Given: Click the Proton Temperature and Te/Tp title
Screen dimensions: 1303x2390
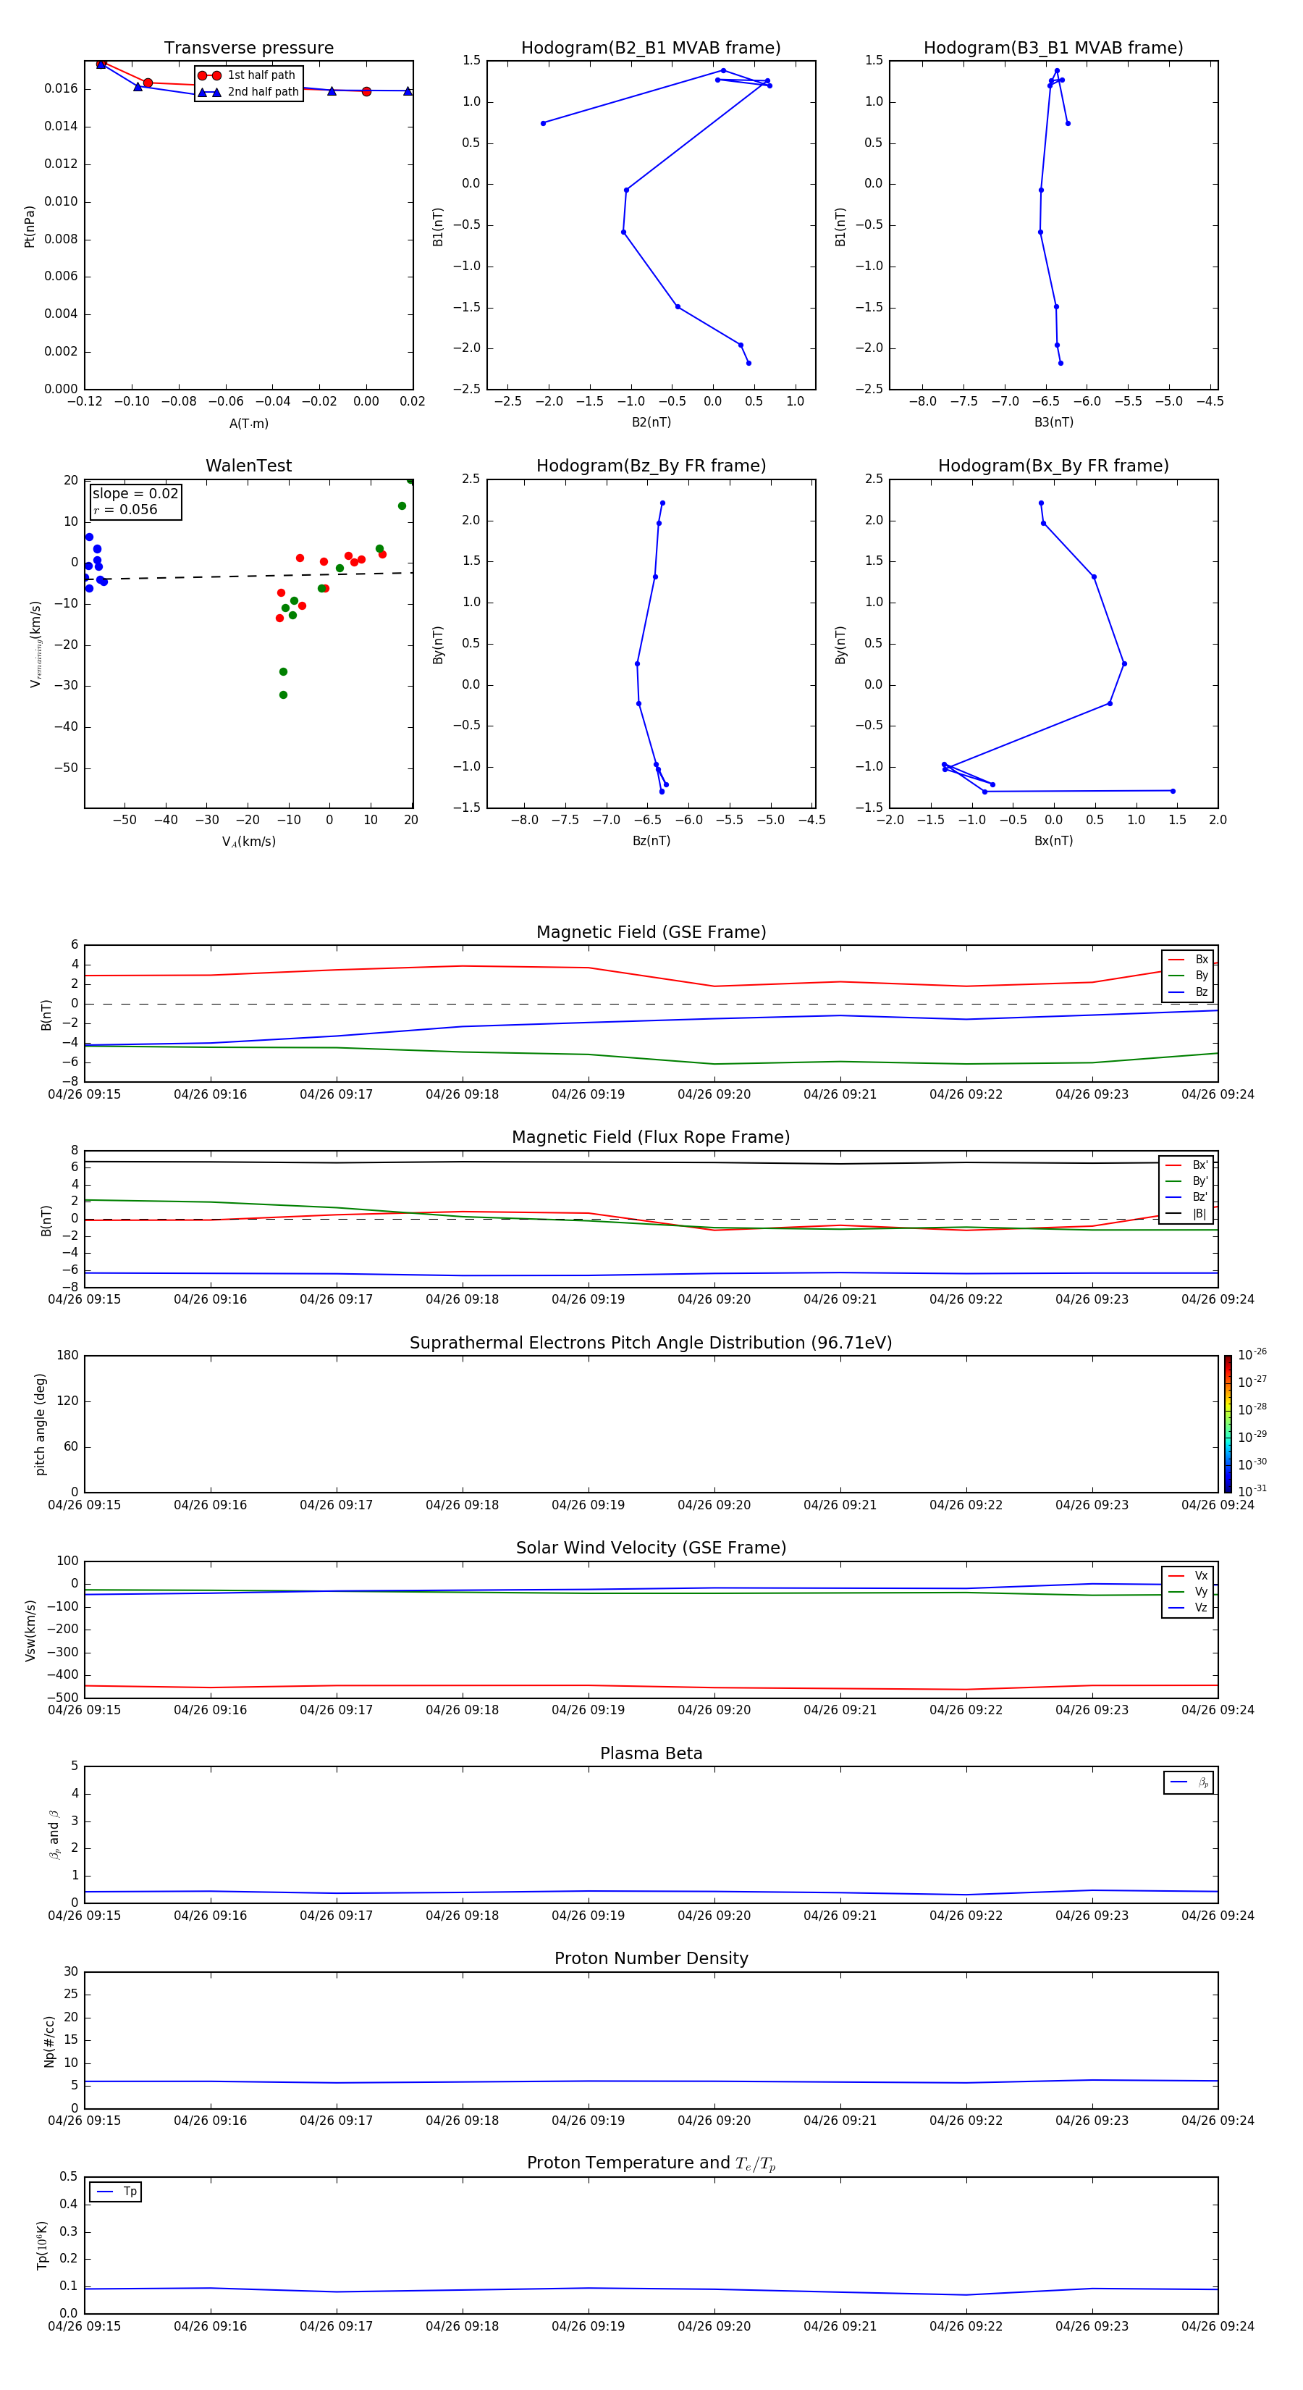Looking at the screenshot, I should (651, 2163).
